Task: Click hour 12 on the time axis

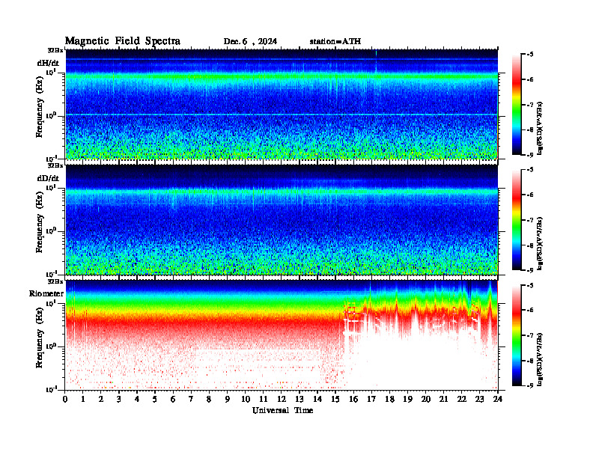Action: 281,400
